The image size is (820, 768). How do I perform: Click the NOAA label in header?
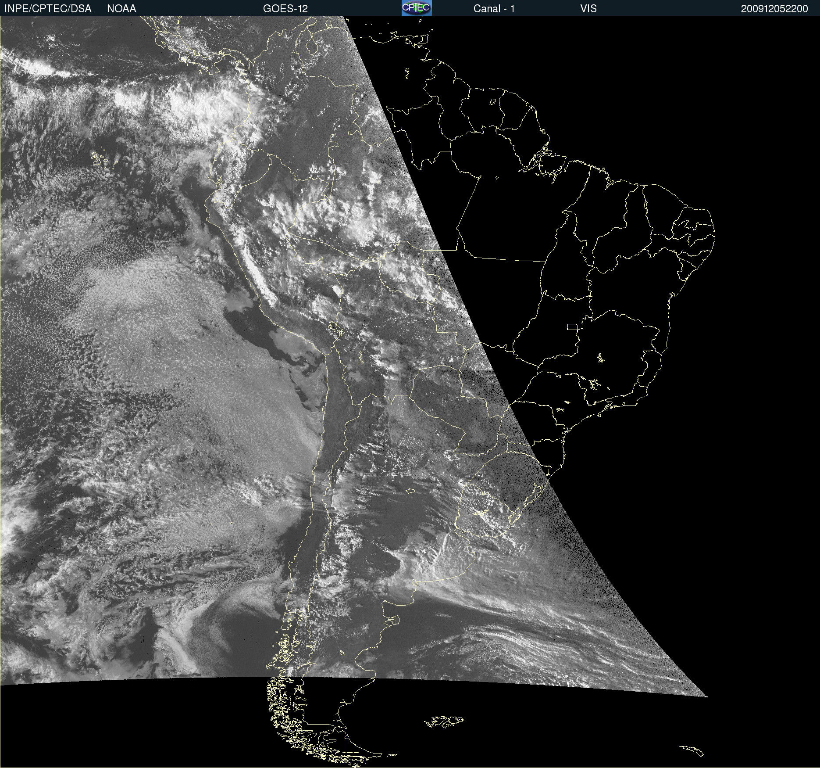point(121,9)
